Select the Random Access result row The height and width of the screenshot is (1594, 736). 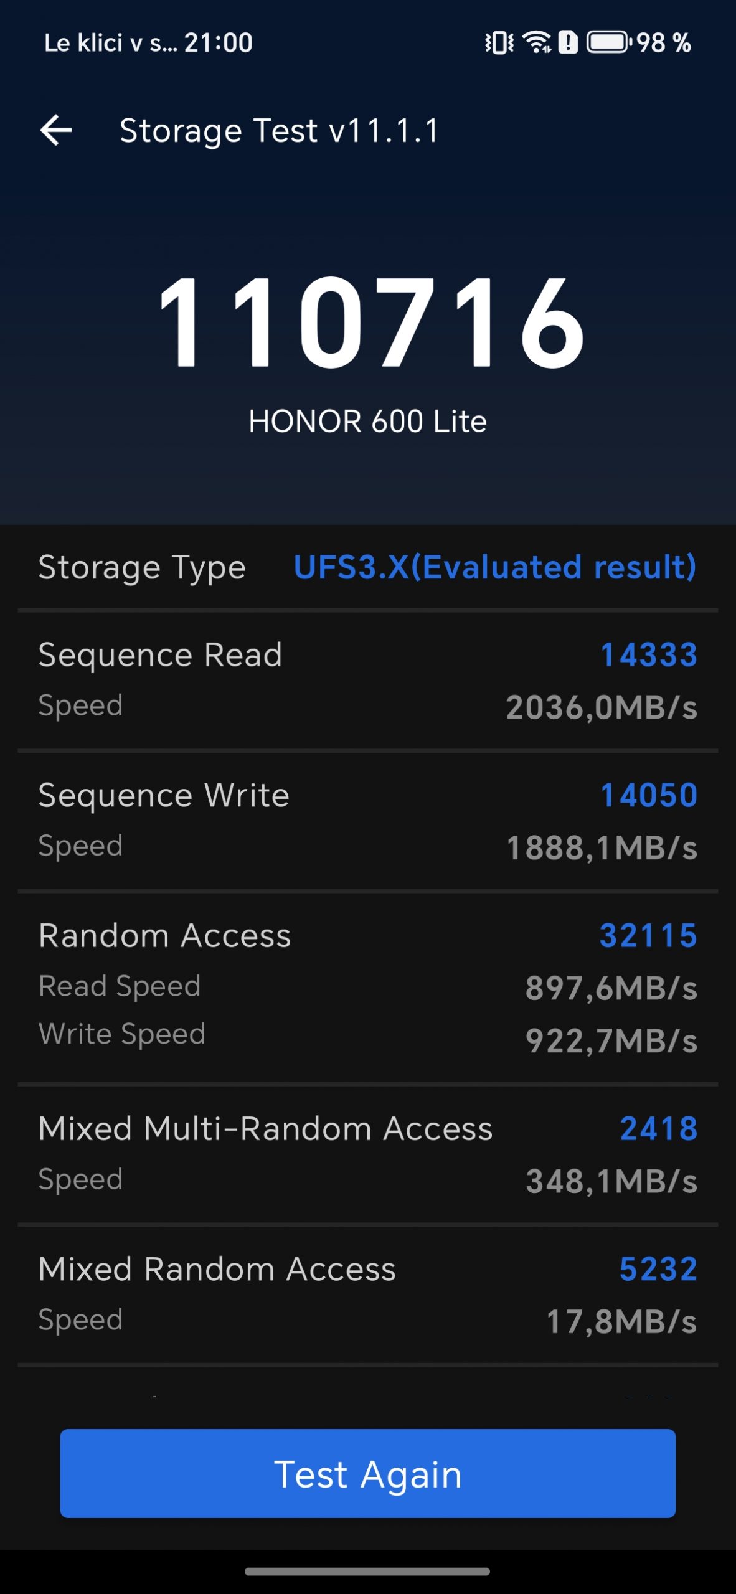367,986
